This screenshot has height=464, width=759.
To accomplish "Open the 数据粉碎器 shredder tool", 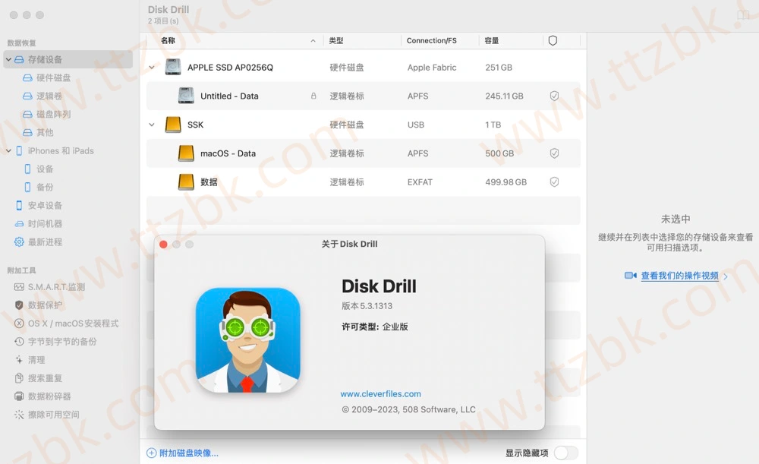I will point(53,396).
